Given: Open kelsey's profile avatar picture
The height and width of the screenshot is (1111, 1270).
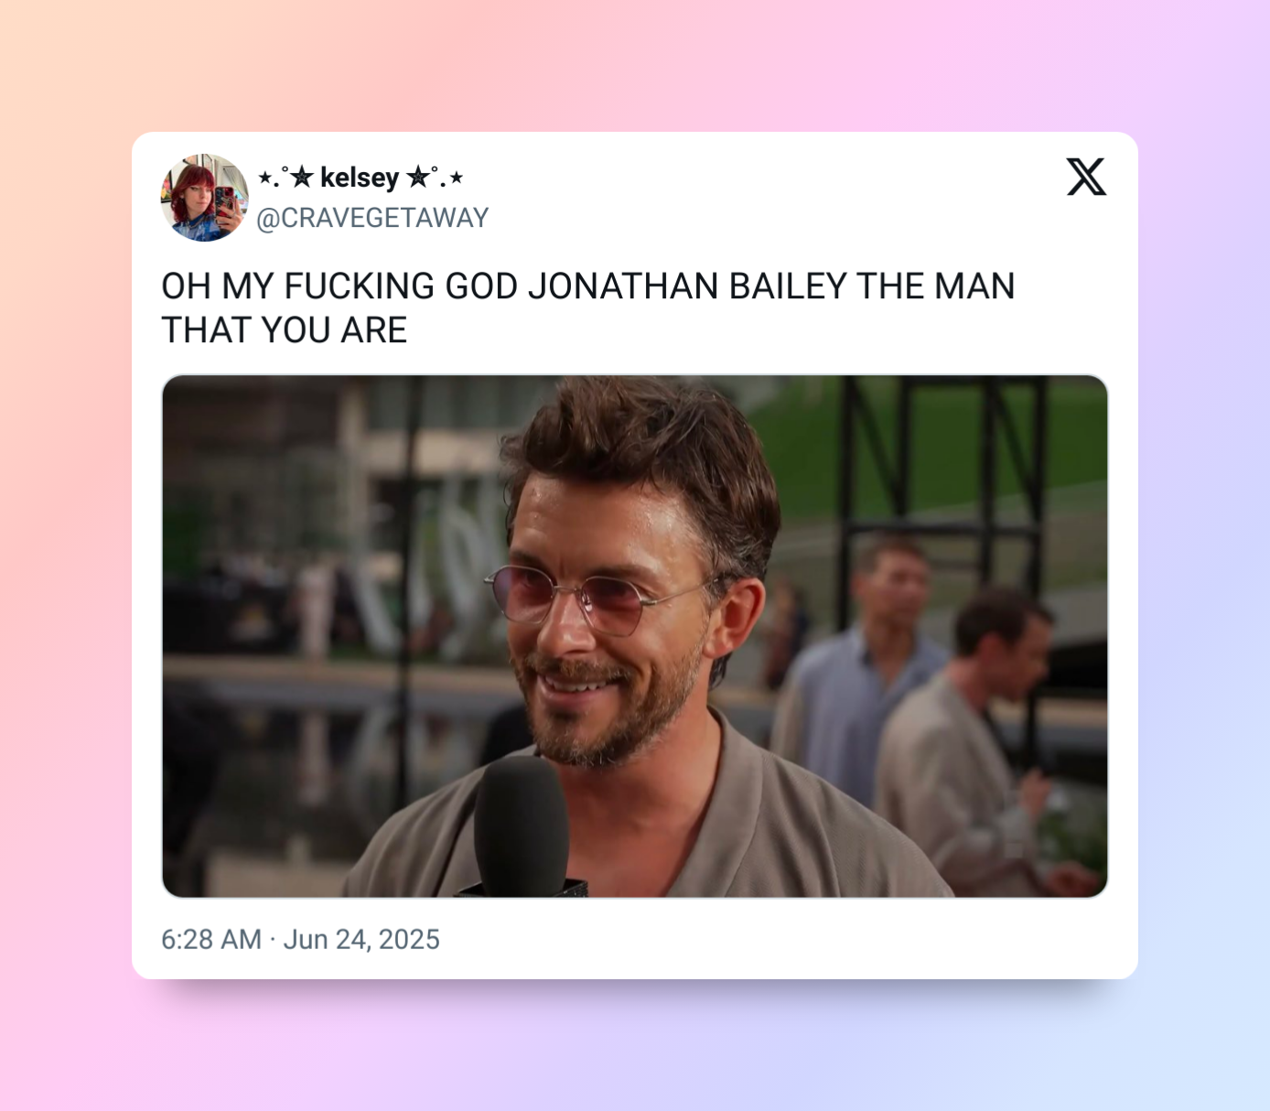Looking at the screenshot, I should click(x=205, y=198).
